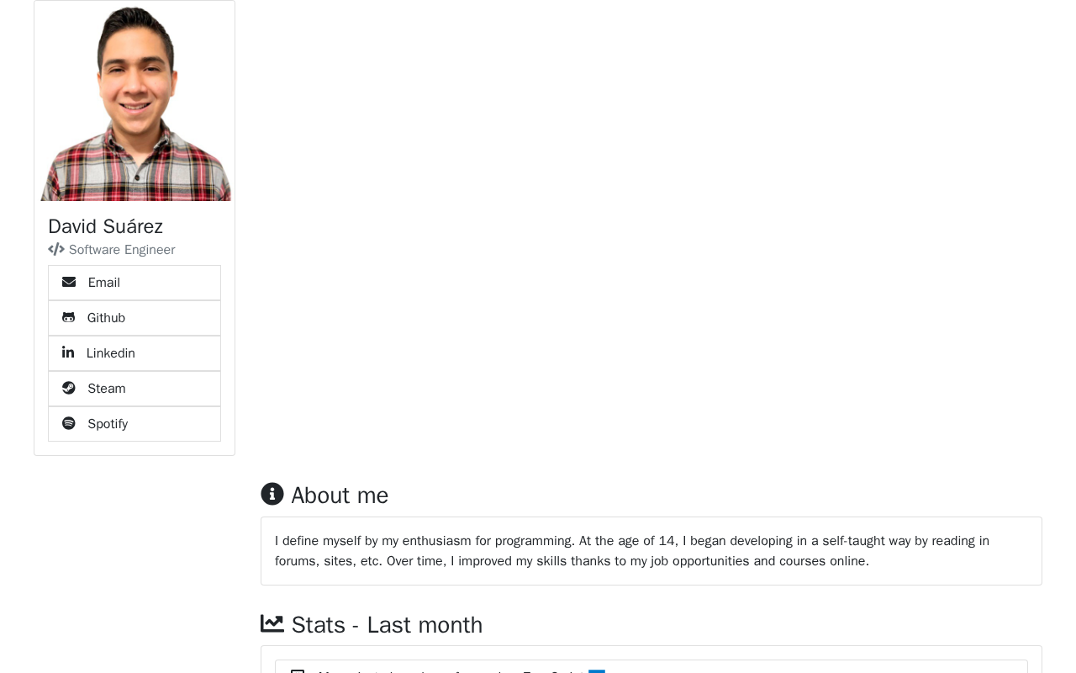Screen dimensions: 1076x673
Task: Click the chart icon beside Stats heading
Action: 272,624
